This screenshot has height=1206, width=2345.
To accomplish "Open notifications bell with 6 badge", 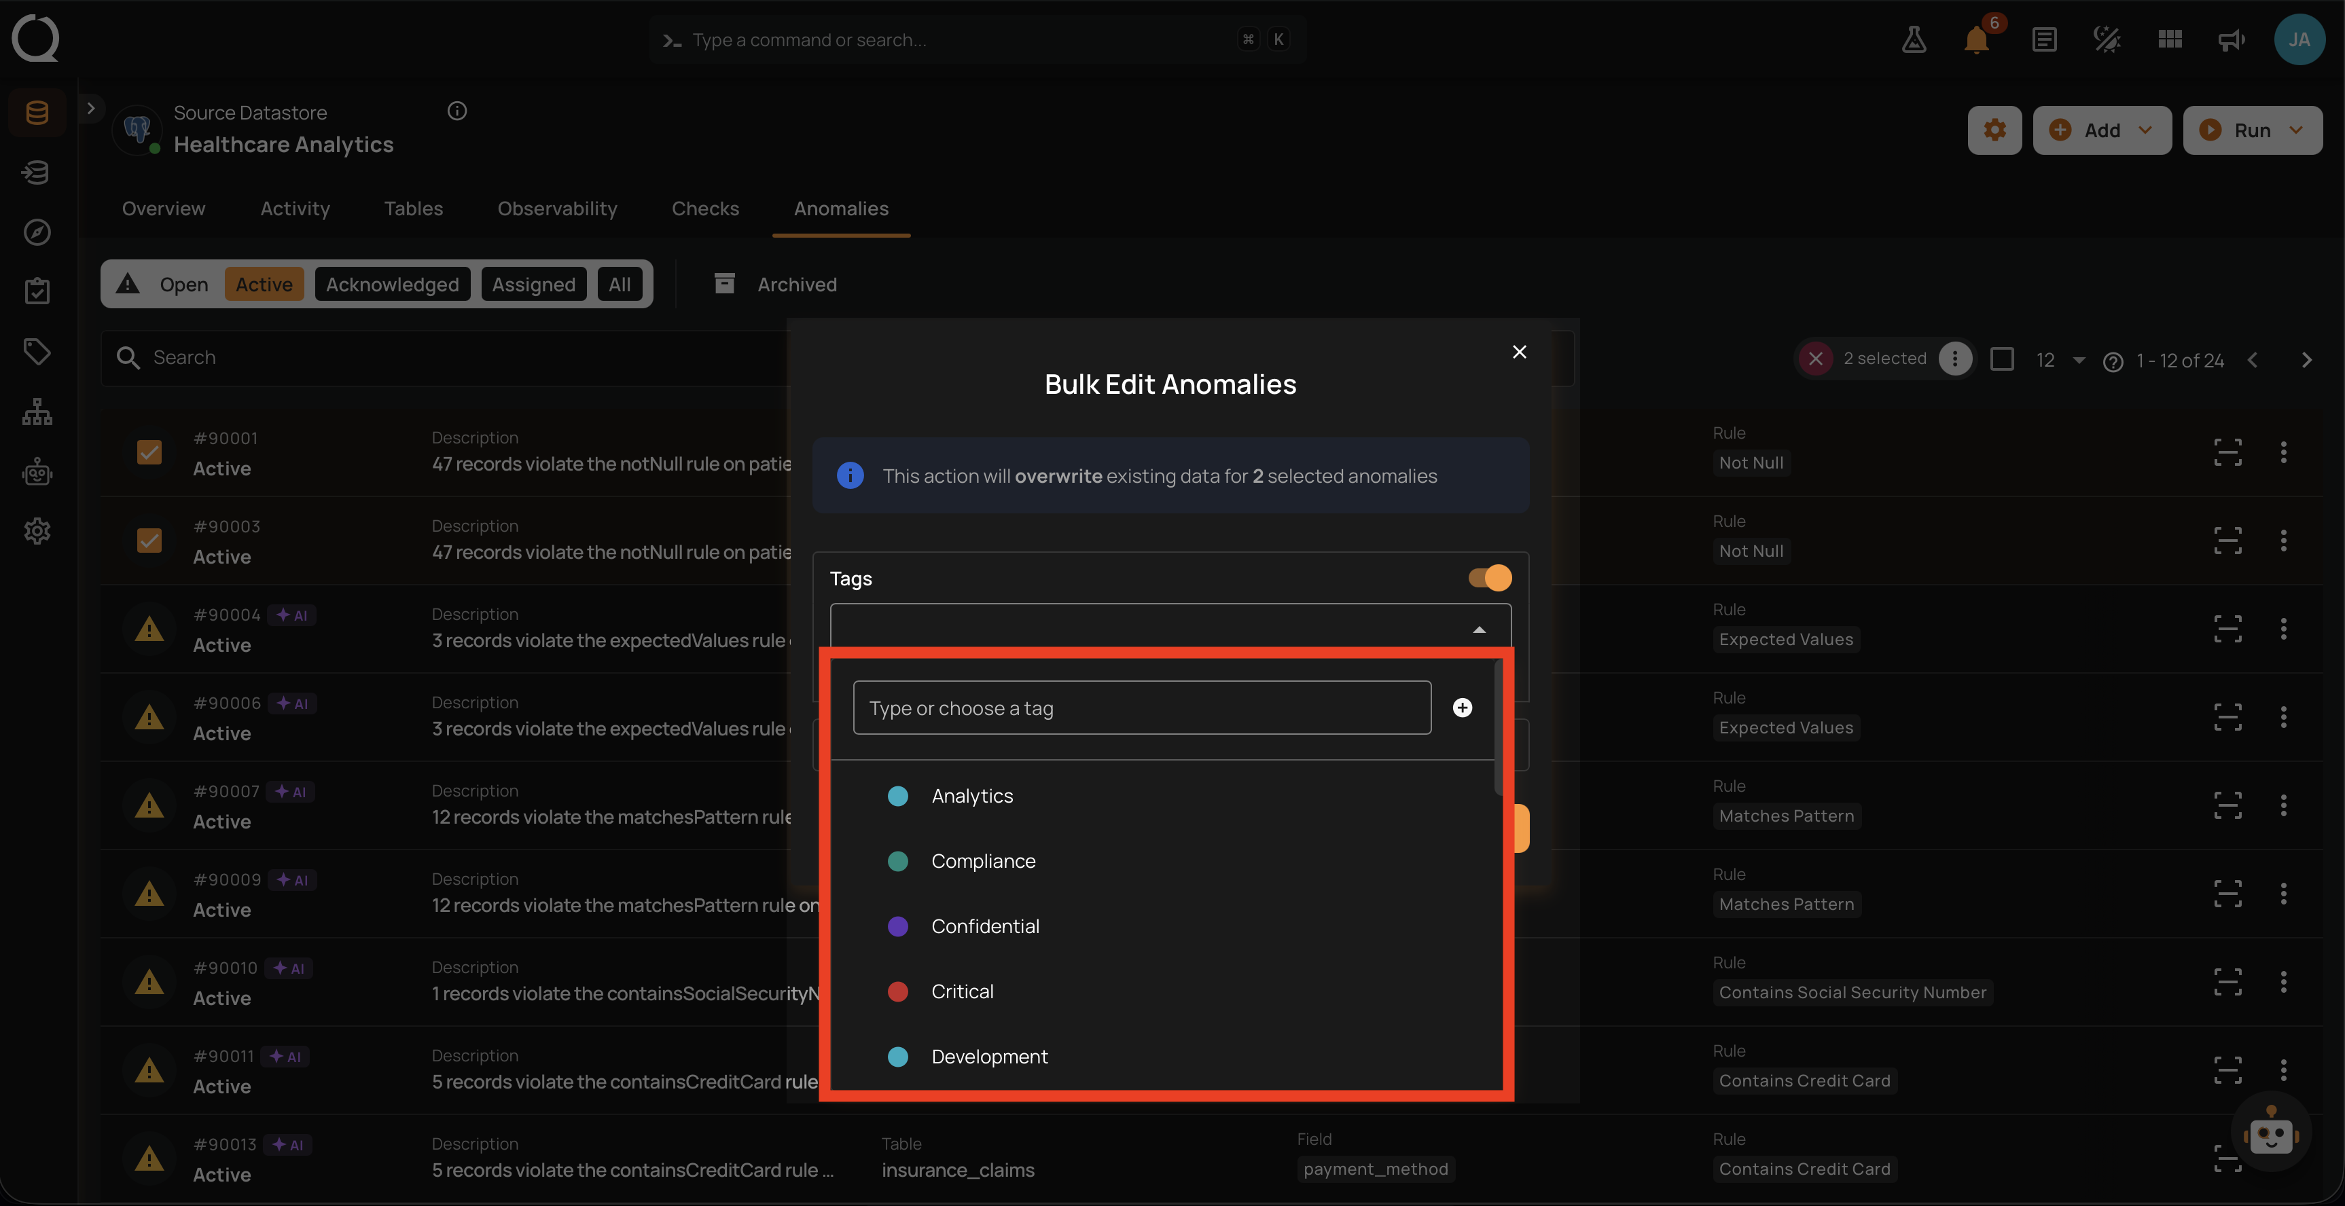I will [x=1976, y=39].
